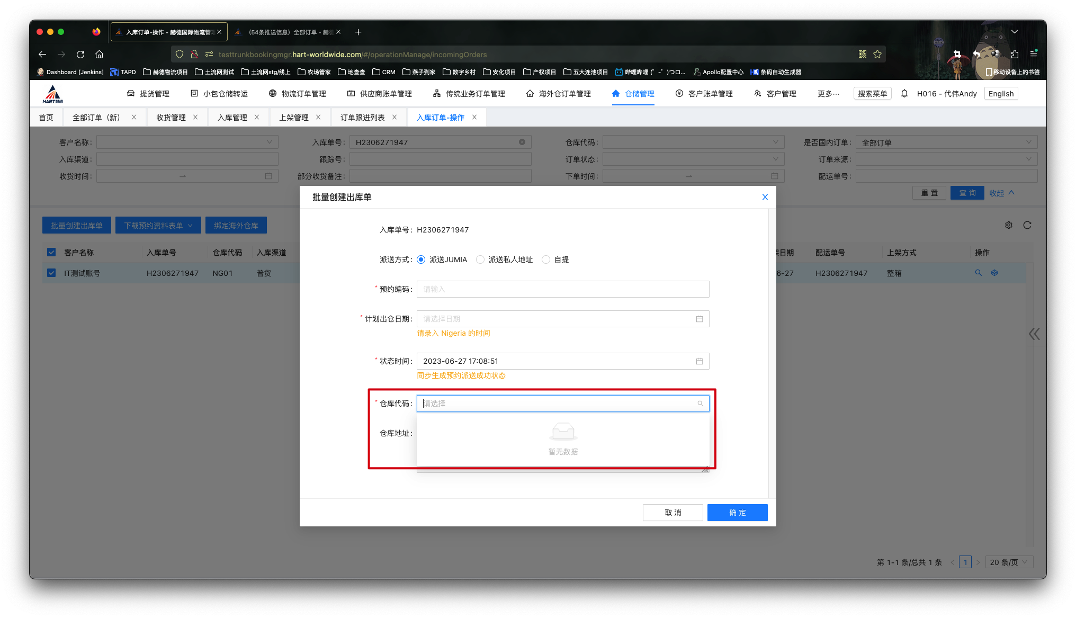
Task: Open the 仓库代码 dropdown in the dialog
Action: [x=562, y=404]
